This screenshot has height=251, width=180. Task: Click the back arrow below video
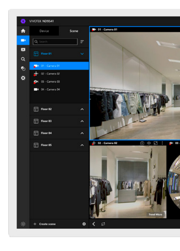94,224
